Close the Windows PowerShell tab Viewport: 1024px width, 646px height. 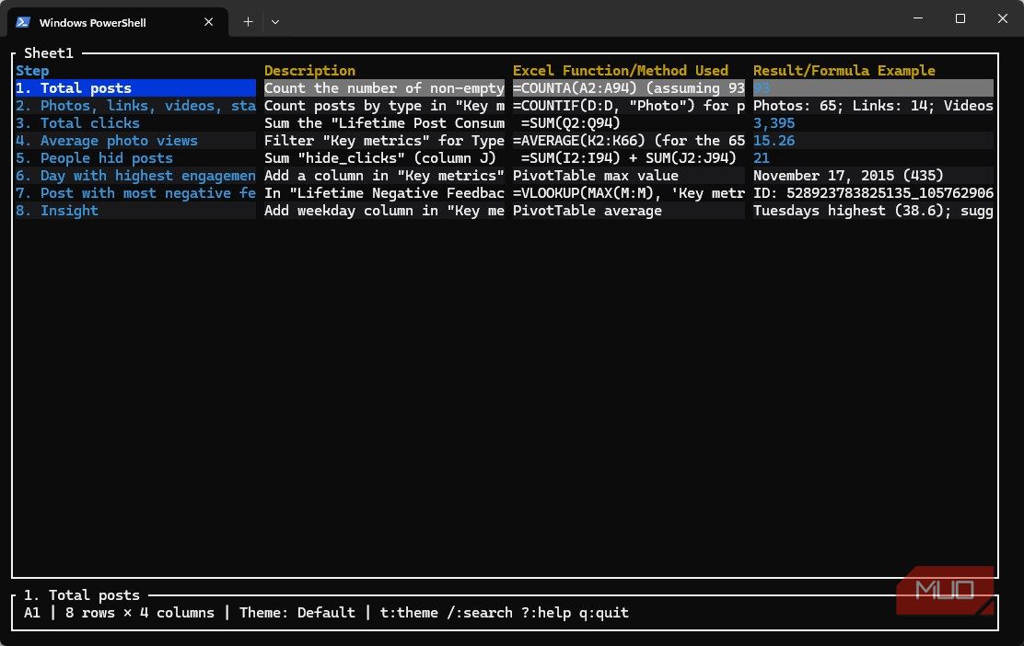tap(208, 21)
